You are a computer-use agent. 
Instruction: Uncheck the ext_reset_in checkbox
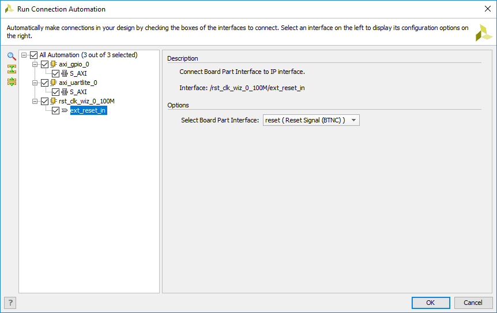pyautogui.click(x=55, y=110)
